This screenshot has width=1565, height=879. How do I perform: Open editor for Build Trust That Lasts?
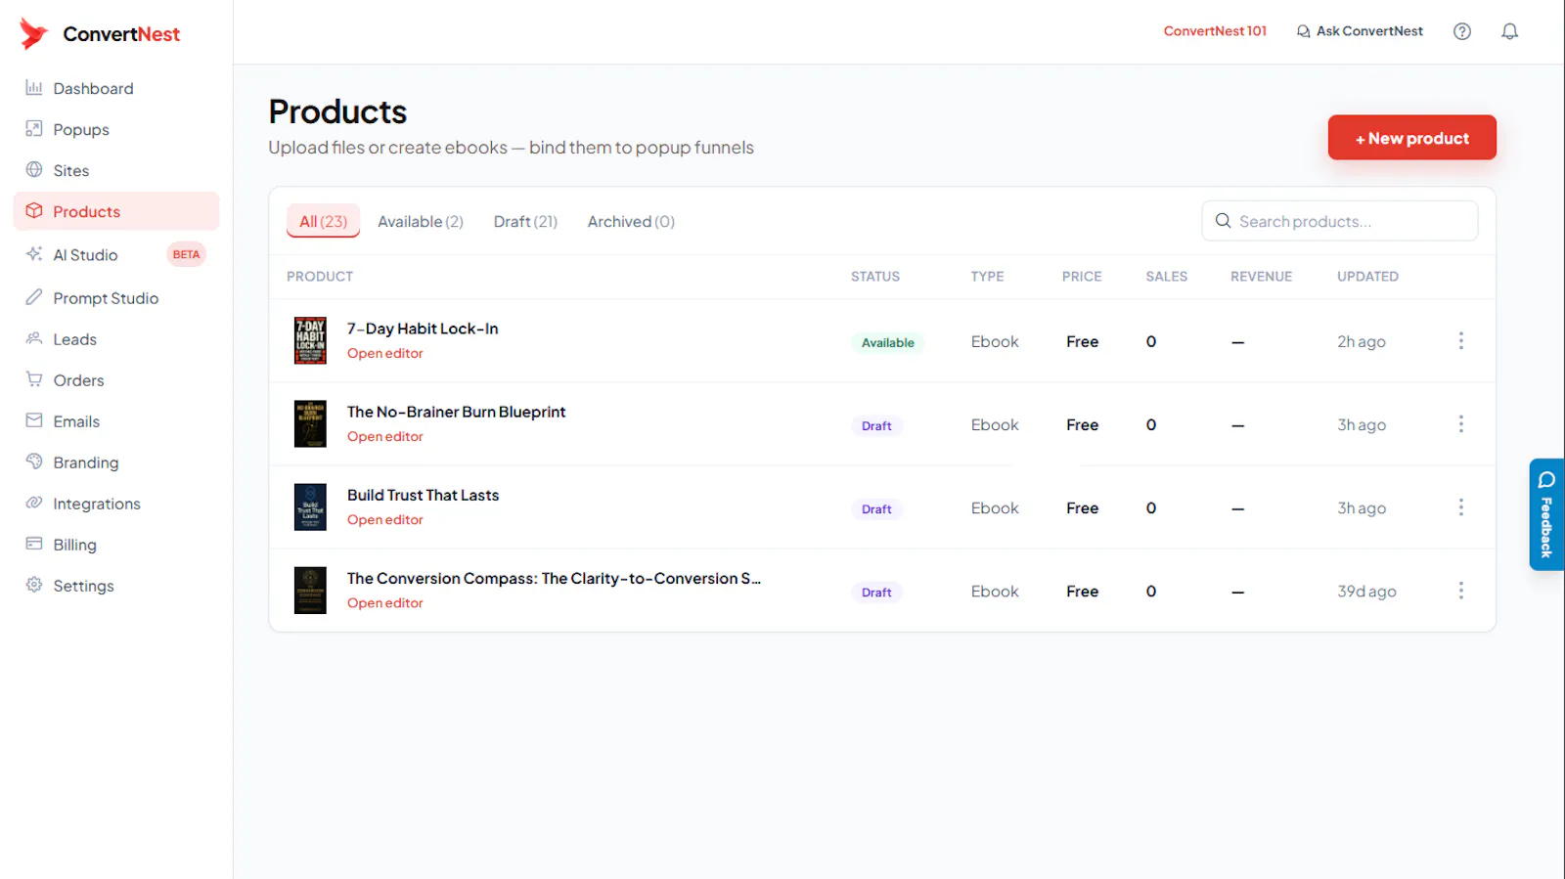[x=385, y=520]
